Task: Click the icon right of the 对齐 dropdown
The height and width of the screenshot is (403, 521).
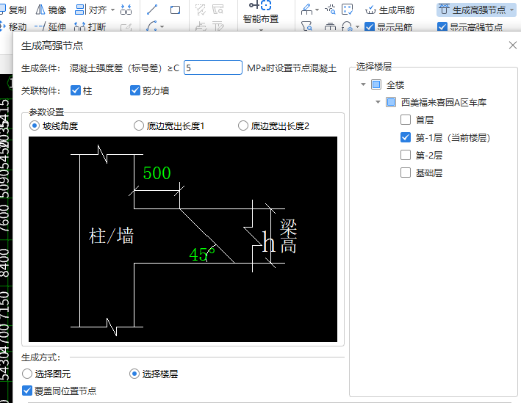Action: point(126,10)
